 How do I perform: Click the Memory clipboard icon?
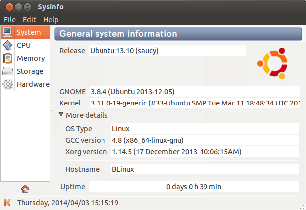click(7, 58)
